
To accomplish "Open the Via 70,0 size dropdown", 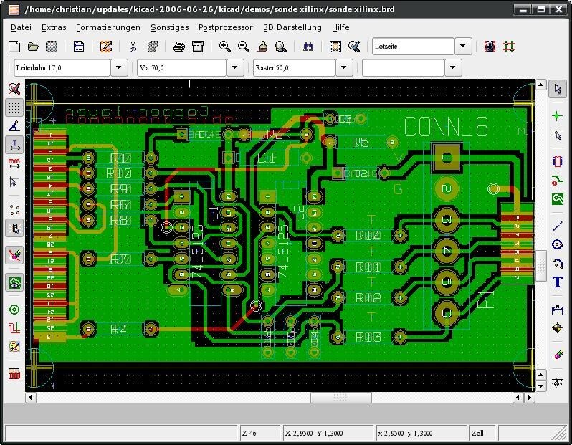I will click(x=235, y=67).
